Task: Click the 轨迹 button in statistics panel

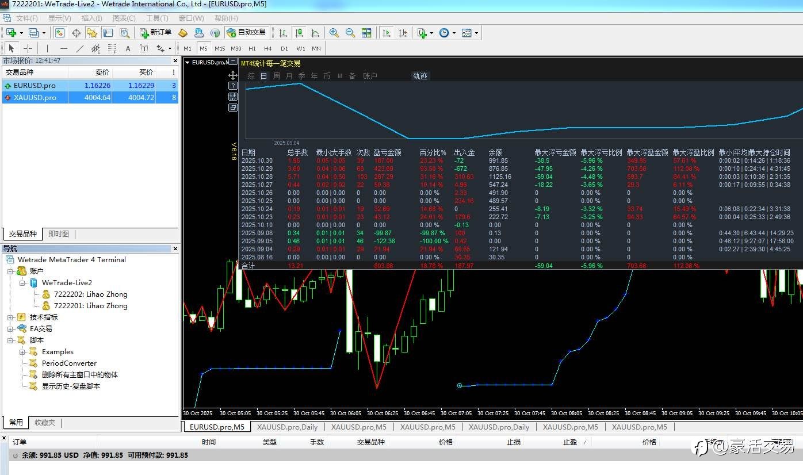Action: 420,76
